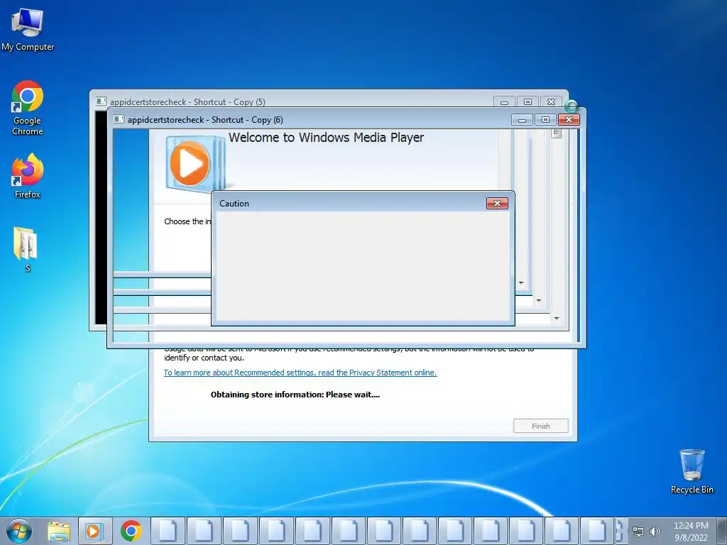Maximize the appidcertstorecheck Copy (5) window

pyautogui.click(x=528, y=102)
